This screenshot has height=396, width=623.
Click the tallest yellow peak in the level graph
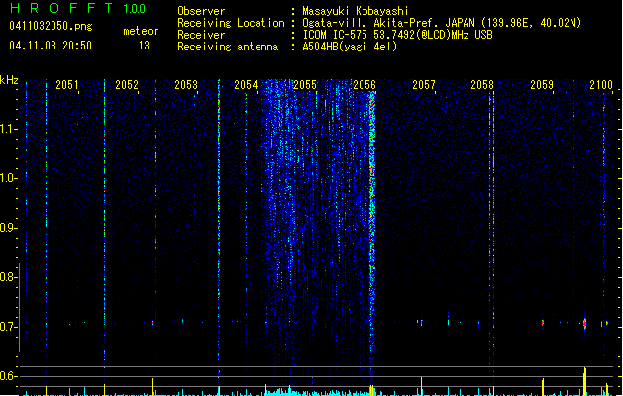point(584,381)
